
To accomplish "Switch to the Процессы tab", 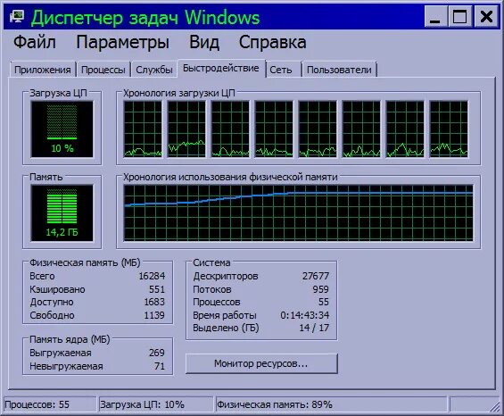I will point(103,70).
